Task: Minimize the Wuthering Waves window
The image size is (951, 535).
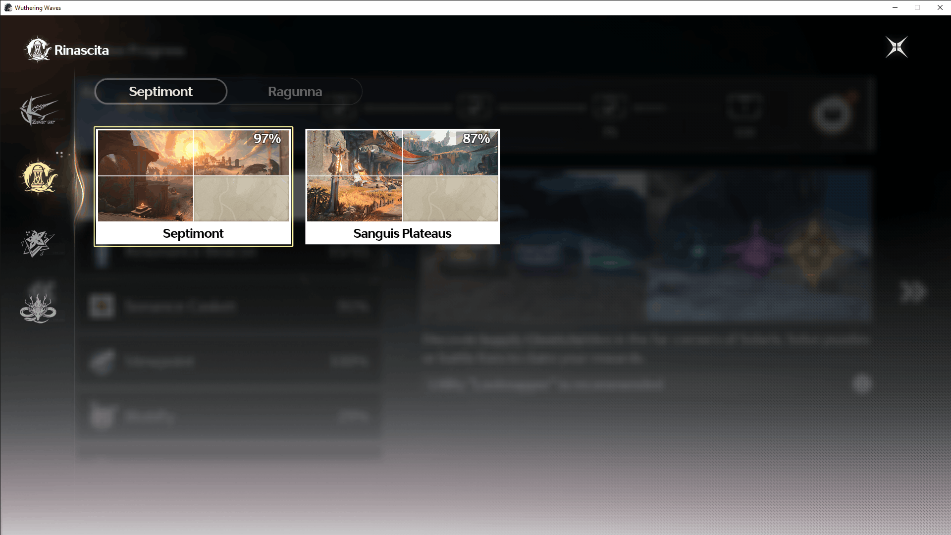Action: coord(895,7)
